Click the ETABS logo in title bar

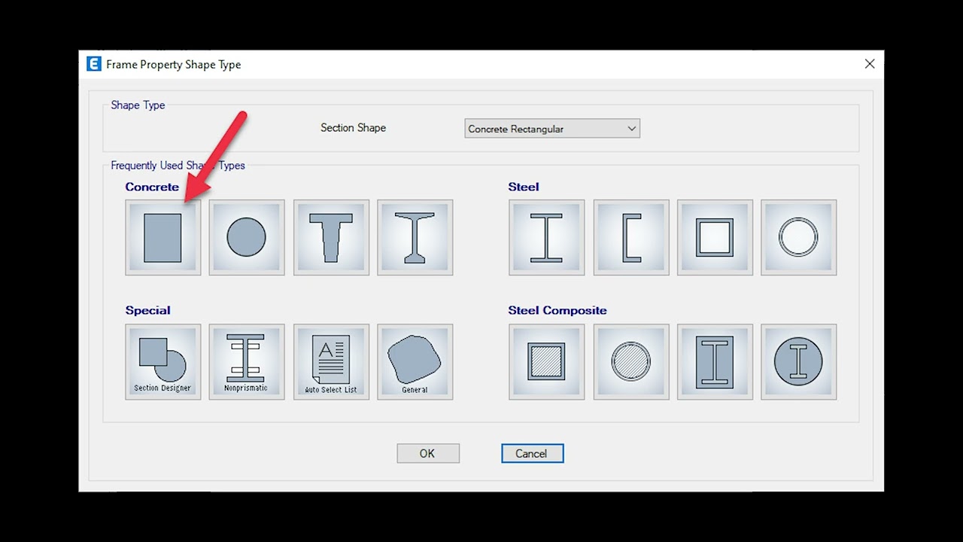coord(94,64)
